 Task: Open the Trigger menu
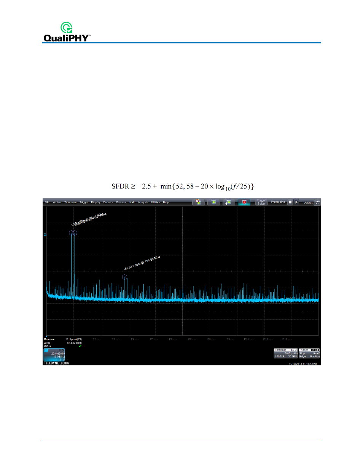coord(84,202)
